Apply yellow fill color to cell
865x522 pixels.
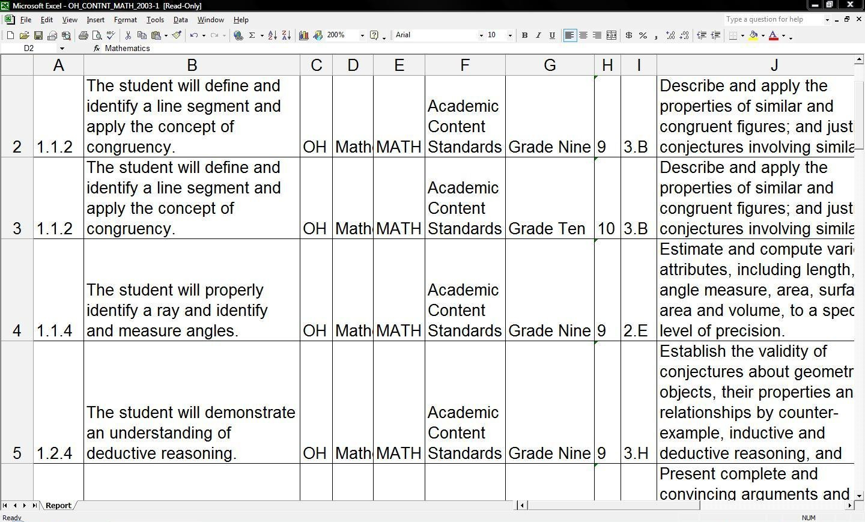tap(753, 35)
